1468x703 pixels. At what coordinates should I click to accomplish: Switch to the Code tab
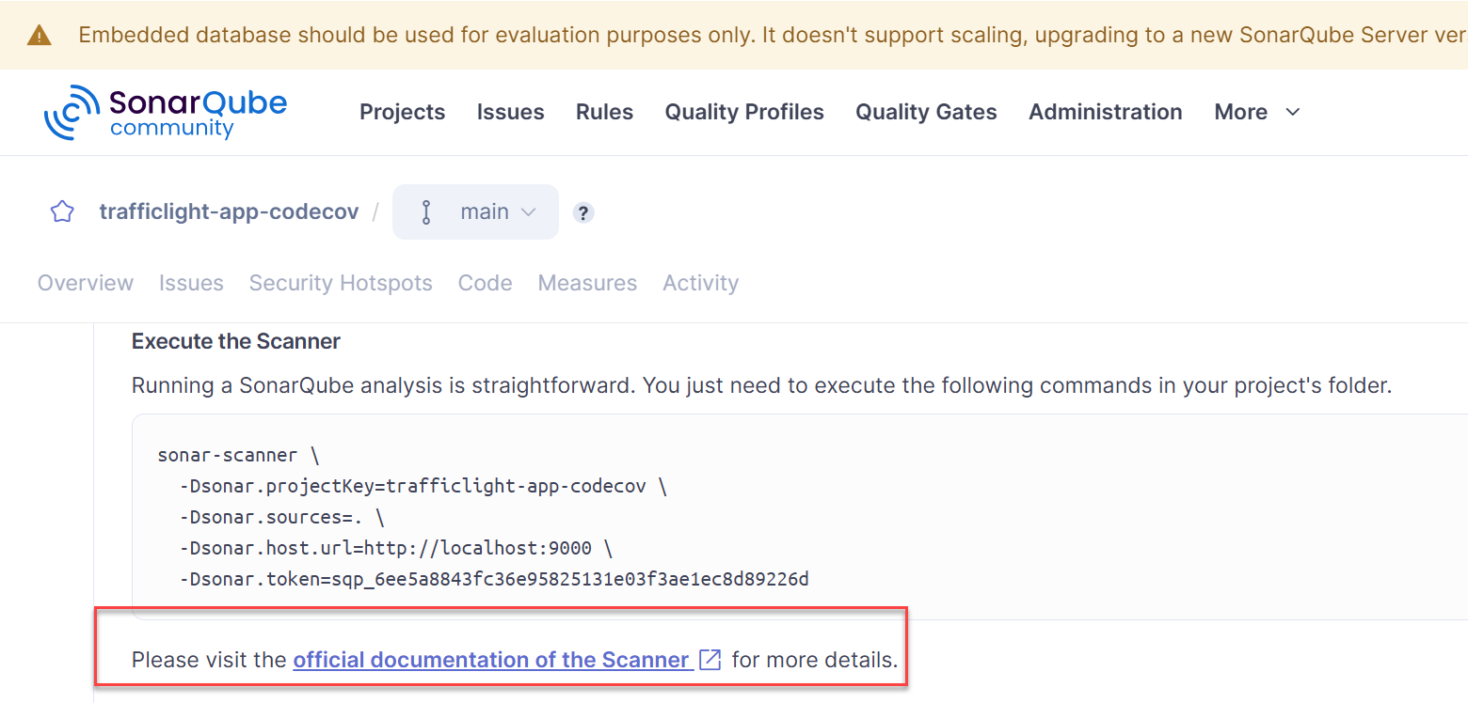(485, 283)
